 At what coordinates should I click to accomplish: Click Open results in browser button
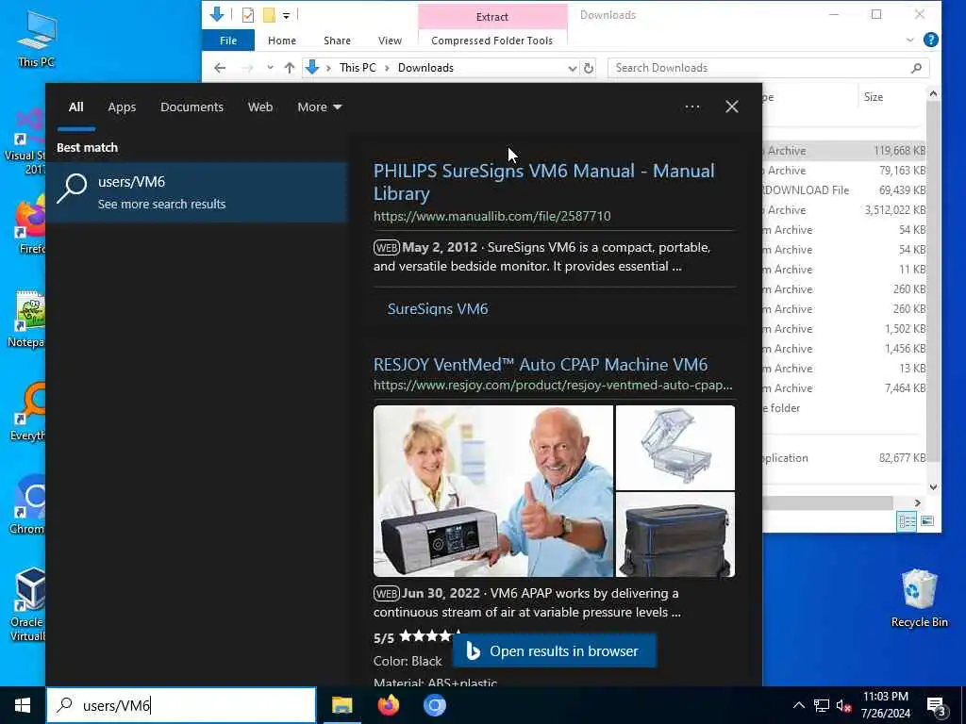click(x=555, y=650)
